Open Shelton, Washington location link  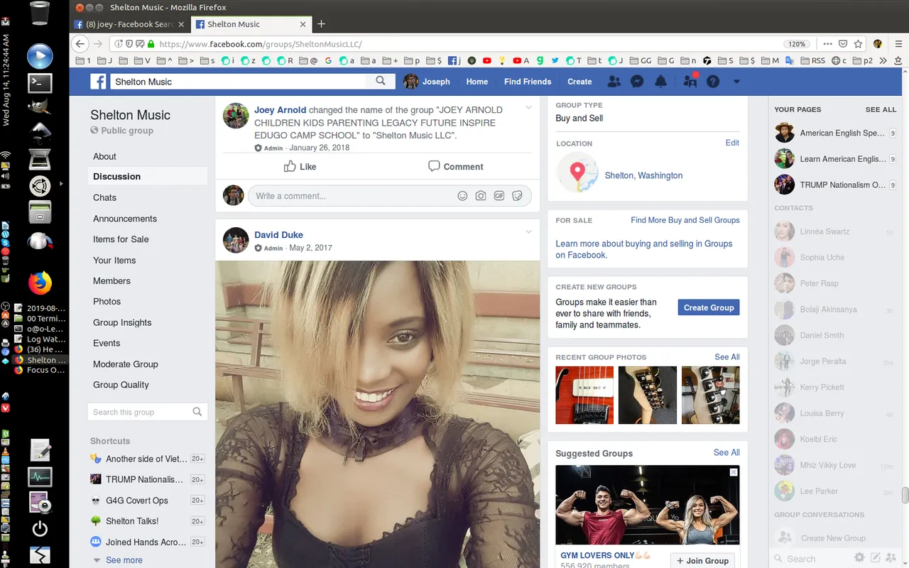643,175
